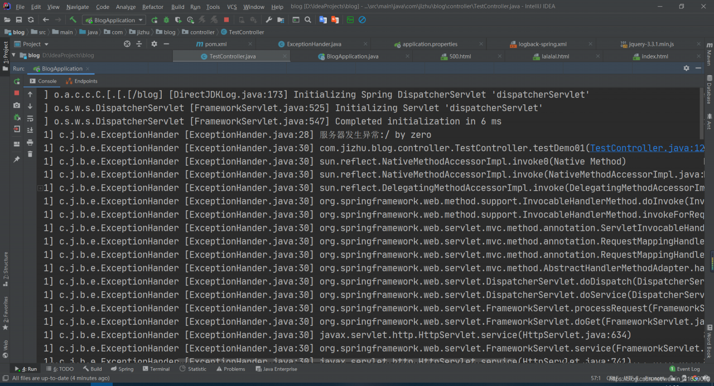Open the File menu

[x=20, y=7]
